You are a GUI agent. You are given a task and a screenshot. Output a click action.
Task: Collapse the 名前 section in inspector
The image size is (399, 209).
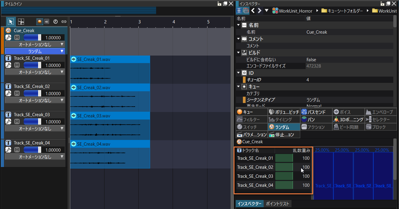pyautogui.click(x=238, y=25)
